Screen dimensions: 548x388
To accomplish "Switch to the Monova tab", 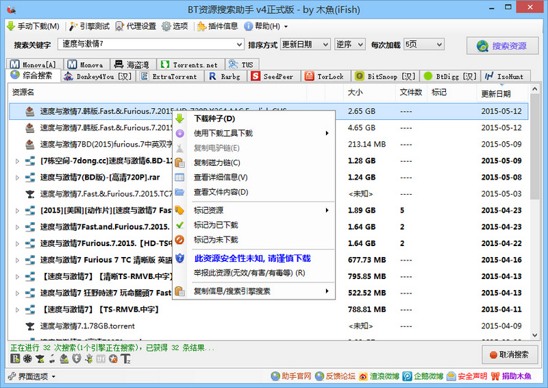I will [x=86, y=64].
